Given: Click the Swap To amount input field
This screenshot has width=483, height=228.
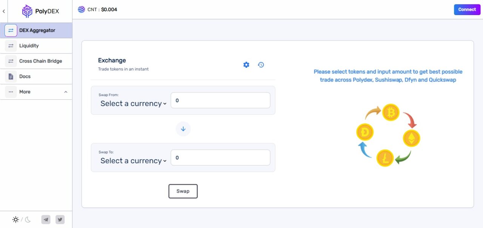Looking at the screenshot, I should (220, 158).
